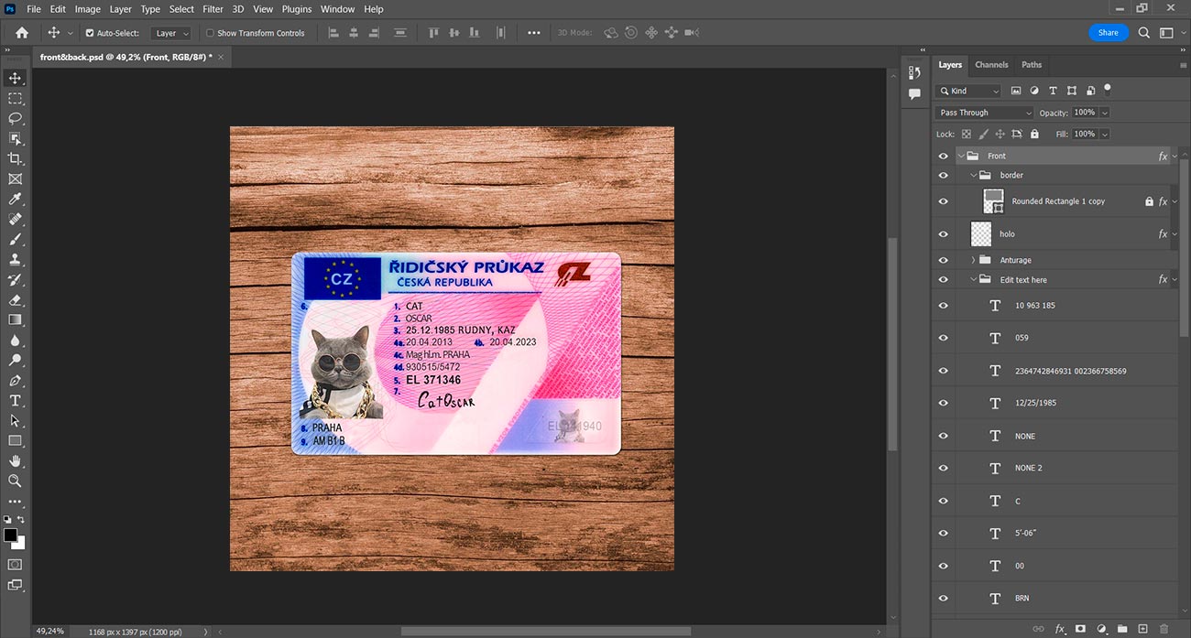
Task: Click the Zoom tool in toolbar
Action: point(15,481)
